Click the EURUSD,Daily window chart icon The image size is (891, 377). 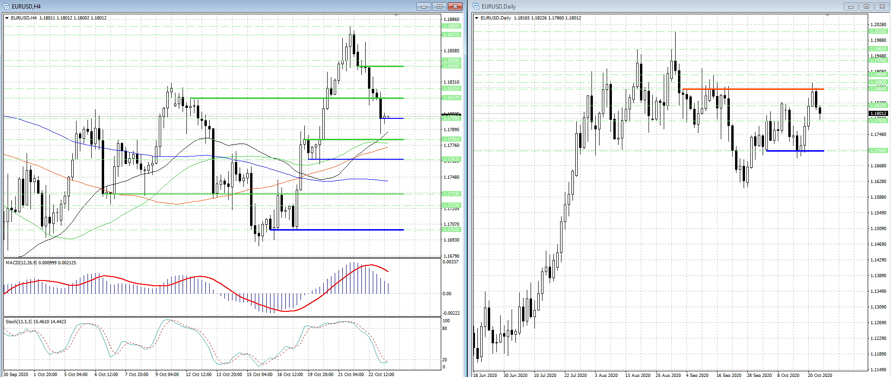coord(476,6)
